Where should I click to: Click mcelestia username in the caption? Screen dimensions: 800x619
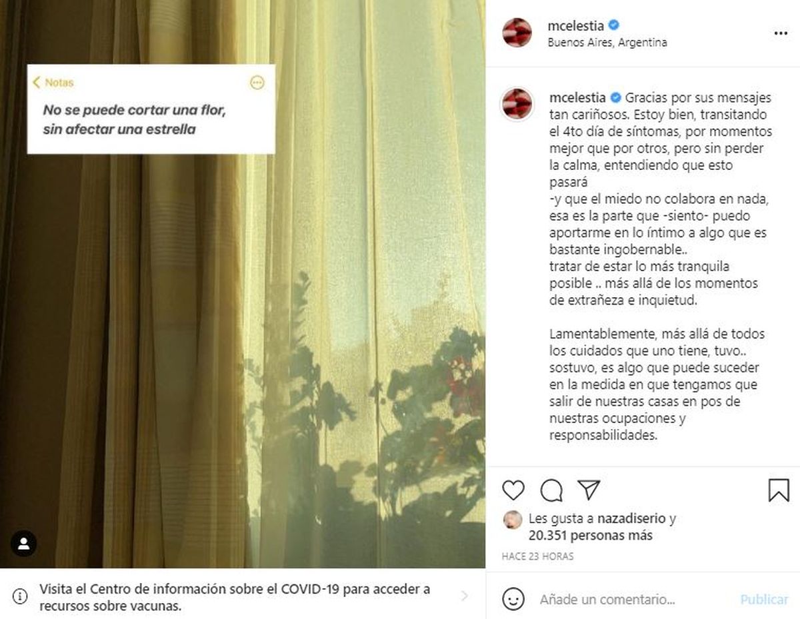tap(577, 98)
